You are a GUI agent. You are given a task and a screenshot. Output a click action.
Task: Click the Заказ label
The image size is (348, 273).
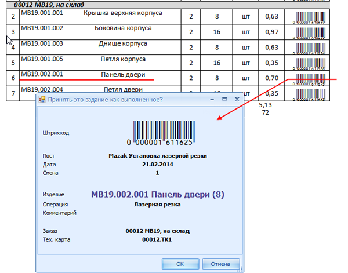click(x=50, y=231)
